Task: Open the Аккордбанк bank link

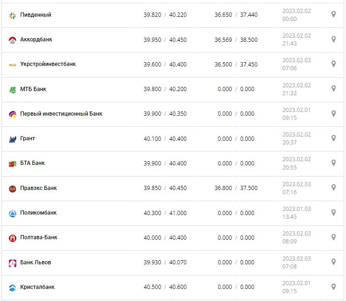Action: point(36,39)
